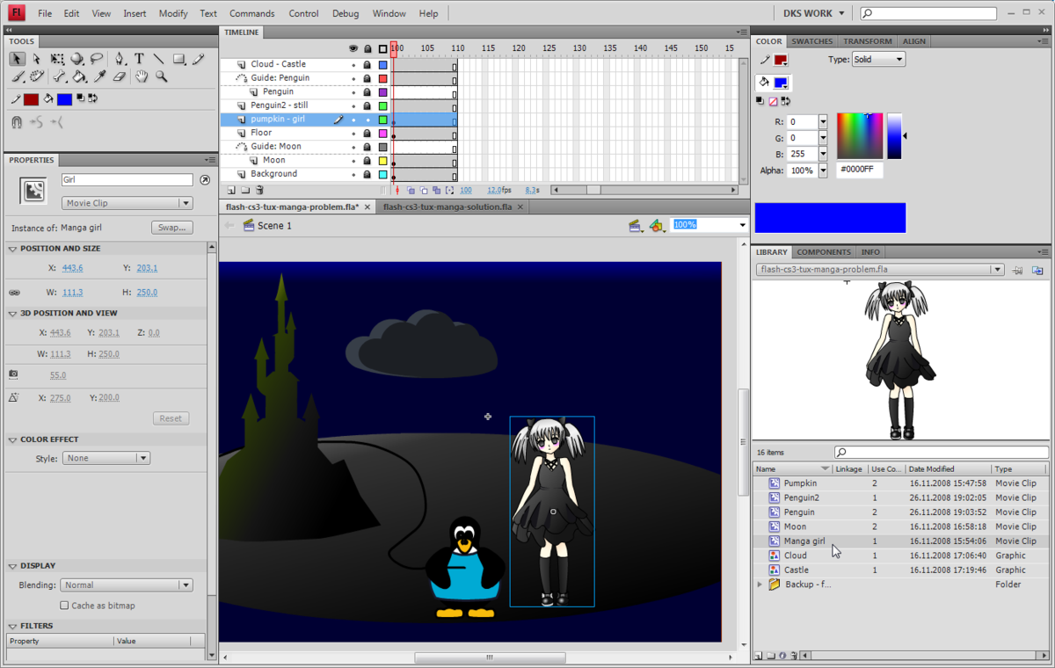Insert a new layer in the timeline
Image resolution: width=1055 pixels, height=668 pixels.
(230, 189)
